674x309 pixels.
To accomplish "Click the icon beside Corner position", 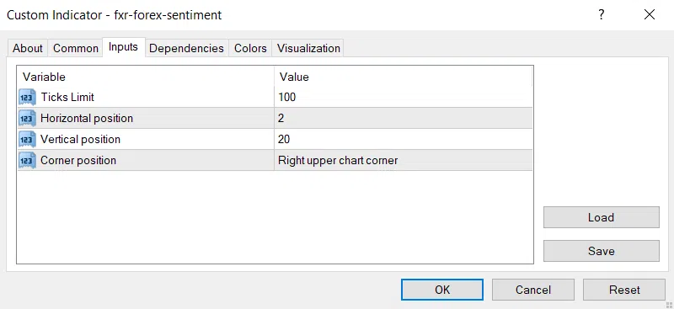I will [x=28, y=160].
